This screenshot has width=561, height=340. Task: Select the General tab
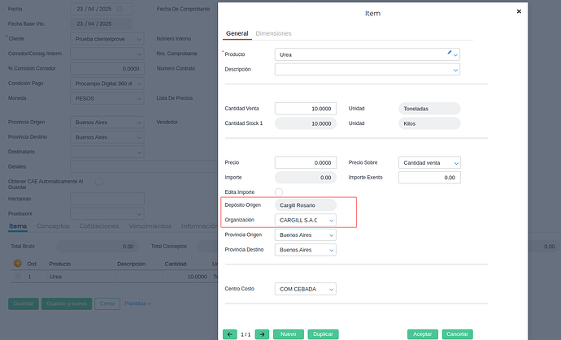(x=237, y=33)
